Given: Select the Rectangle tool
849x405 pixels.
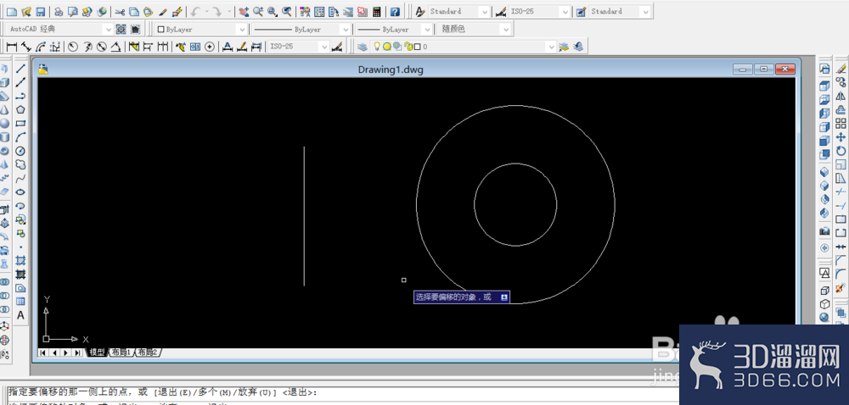Looking at the screenshot, I should [20, 124].
